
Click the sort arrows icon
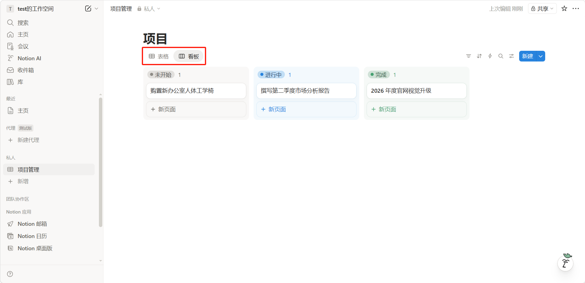[x=479, y=56]
